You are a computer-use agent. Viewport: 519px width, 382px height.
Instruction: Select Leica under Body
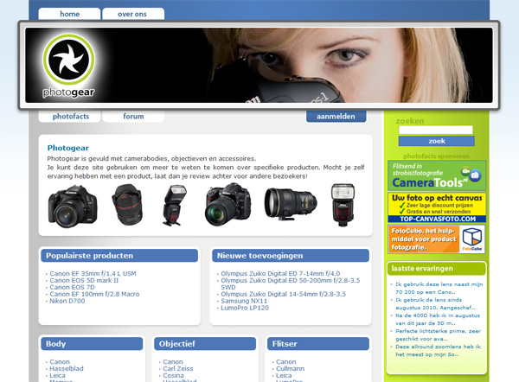pyautogui.click(x=57, y=376)
